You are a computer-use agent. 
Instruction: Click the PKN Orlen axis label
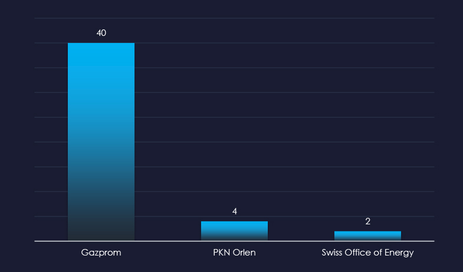click(x=234, y=253)
